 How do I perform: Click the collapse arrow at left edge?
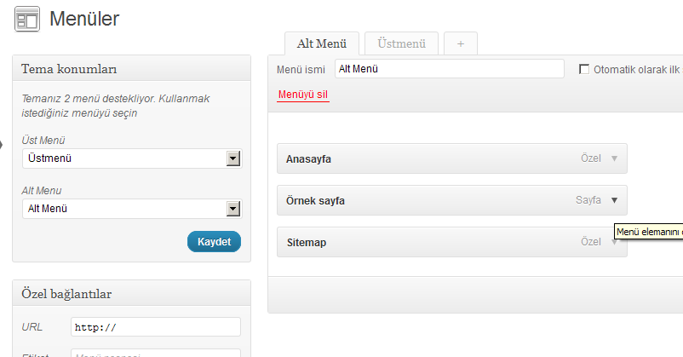click(x=2, y=144)
